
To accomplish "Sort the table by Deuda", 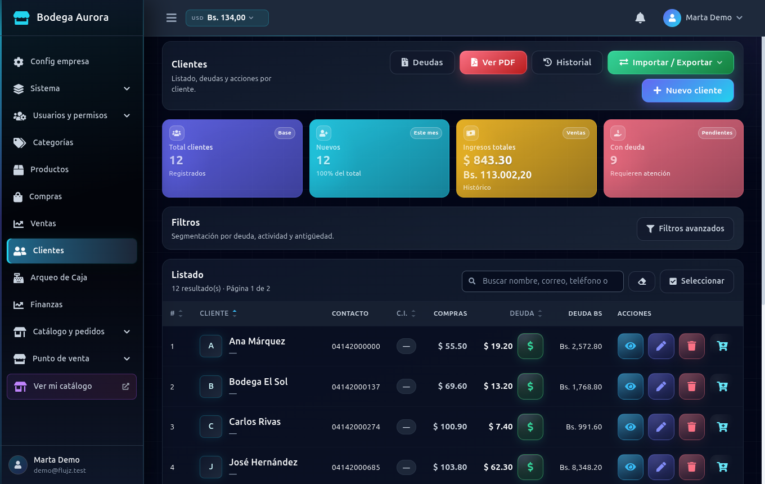I will 526,313.
